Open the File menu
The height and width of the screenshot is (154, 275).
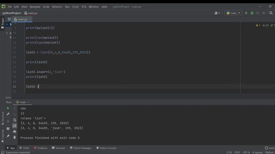pos(9,7)
